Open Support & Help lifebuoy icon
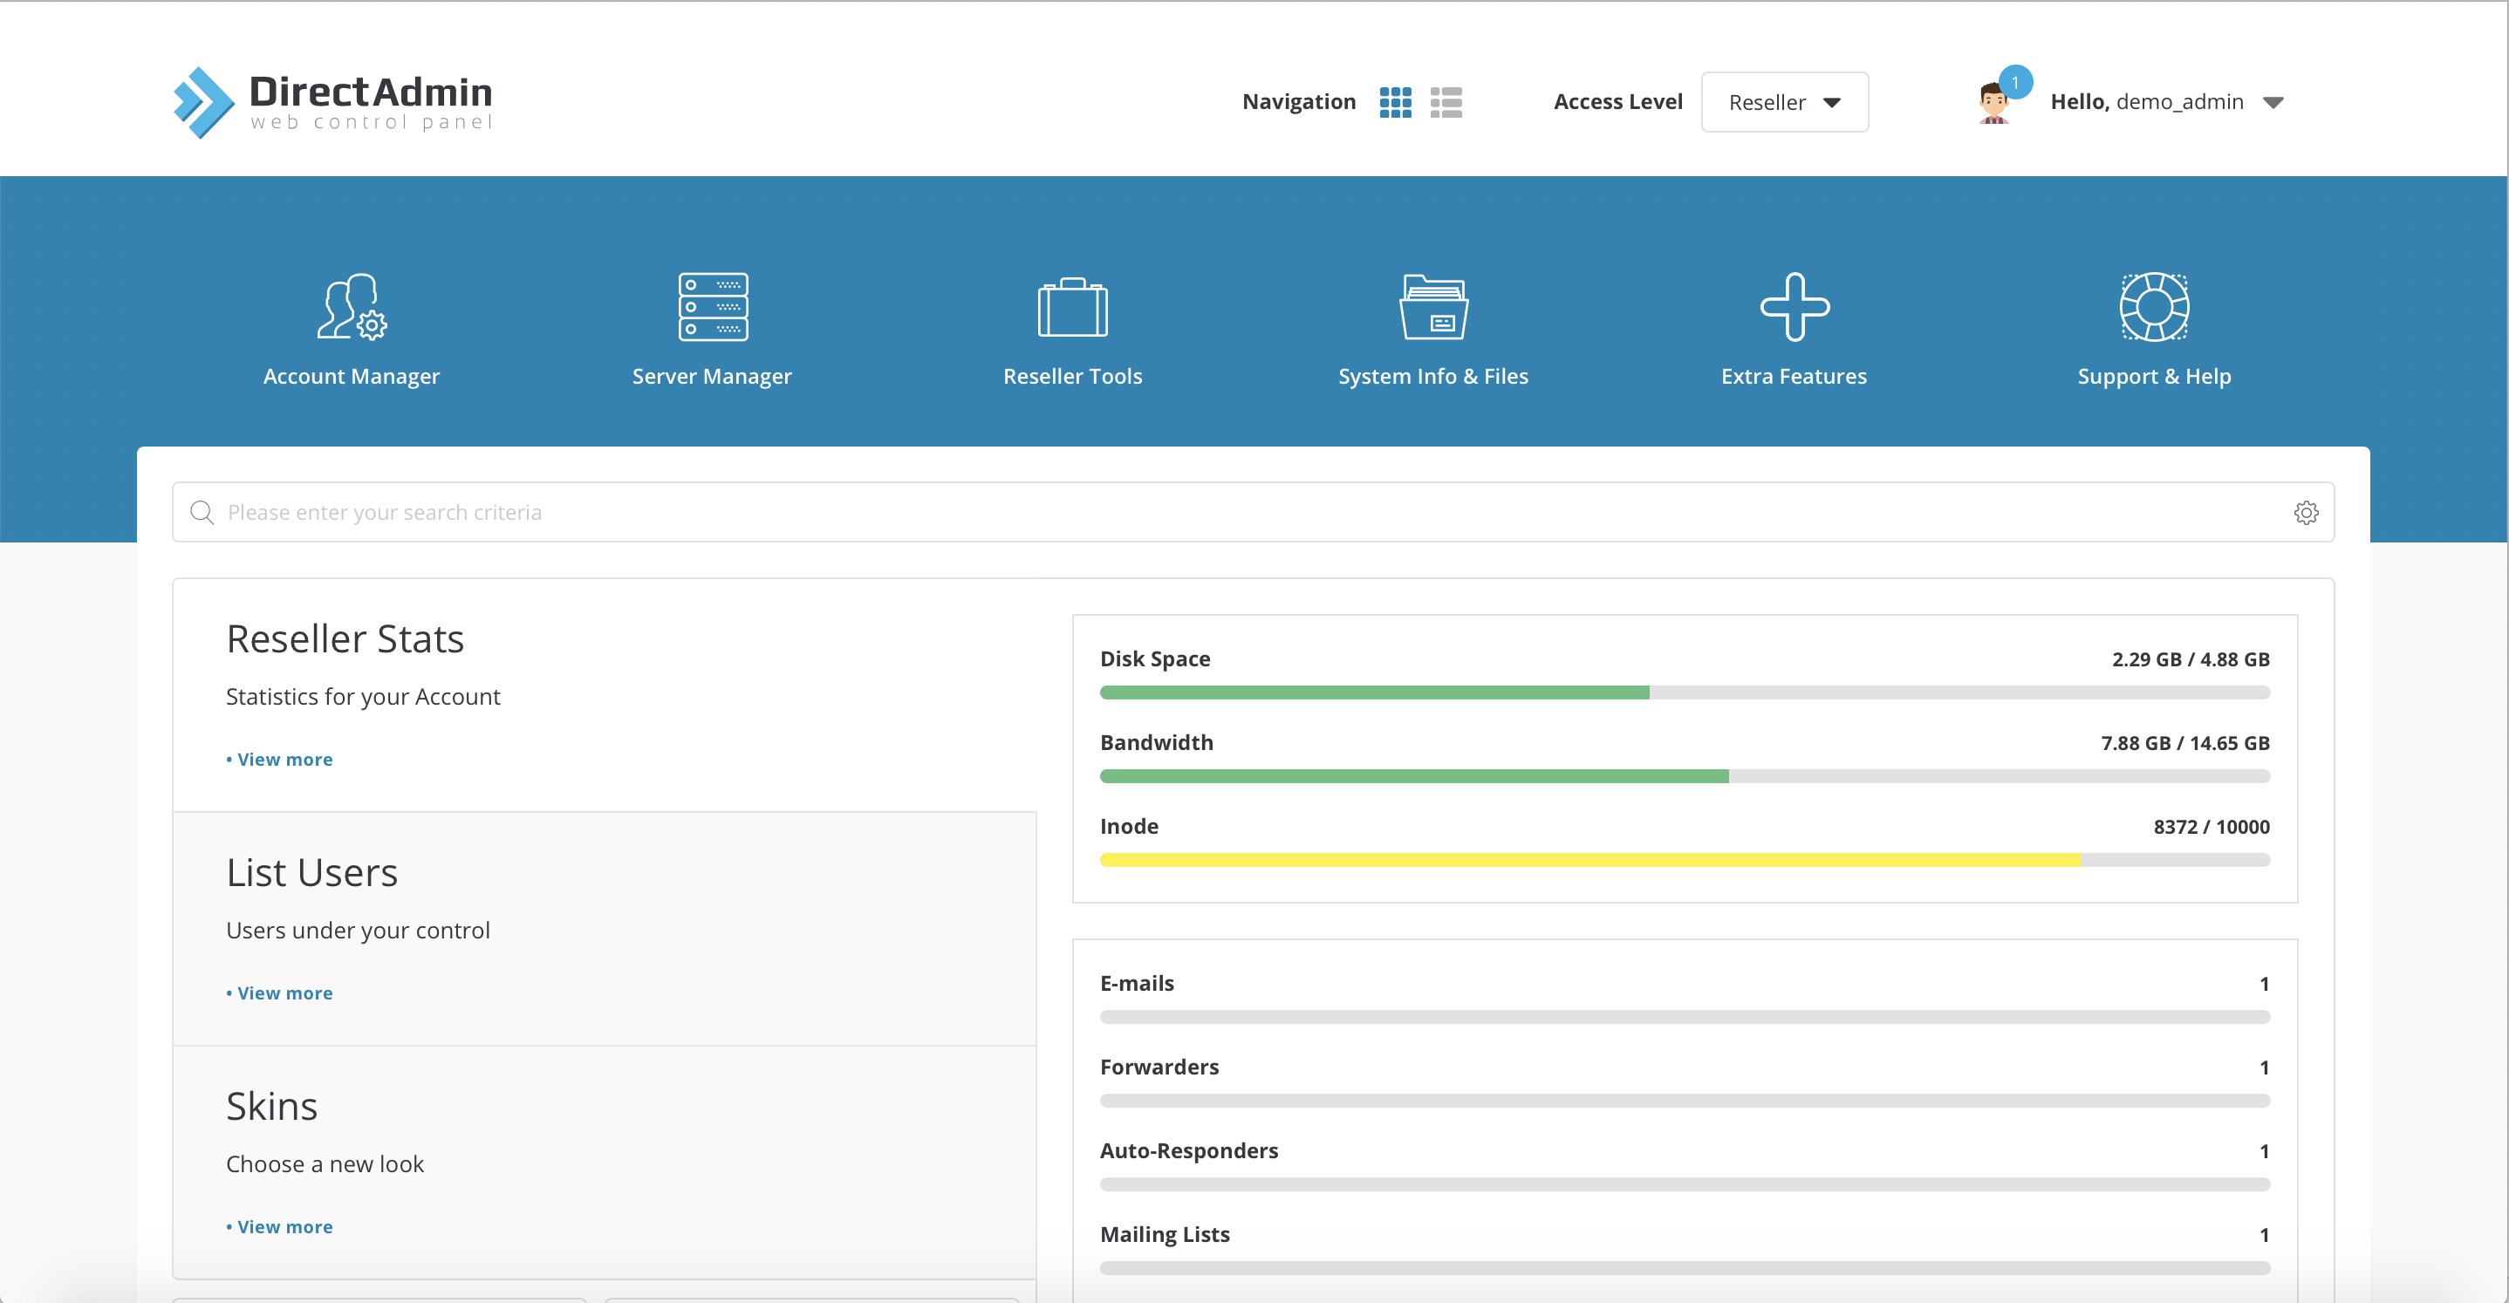This screenshot has height=1303, width=2509. 2153,306
